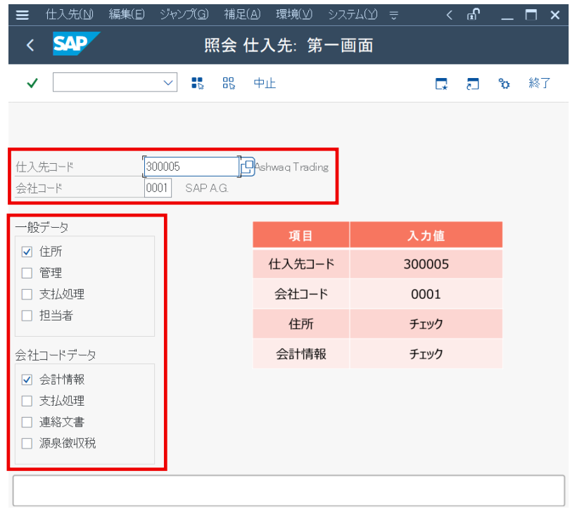
Task: Open the 環境(V) menu
Action: [x=294, y=15]
